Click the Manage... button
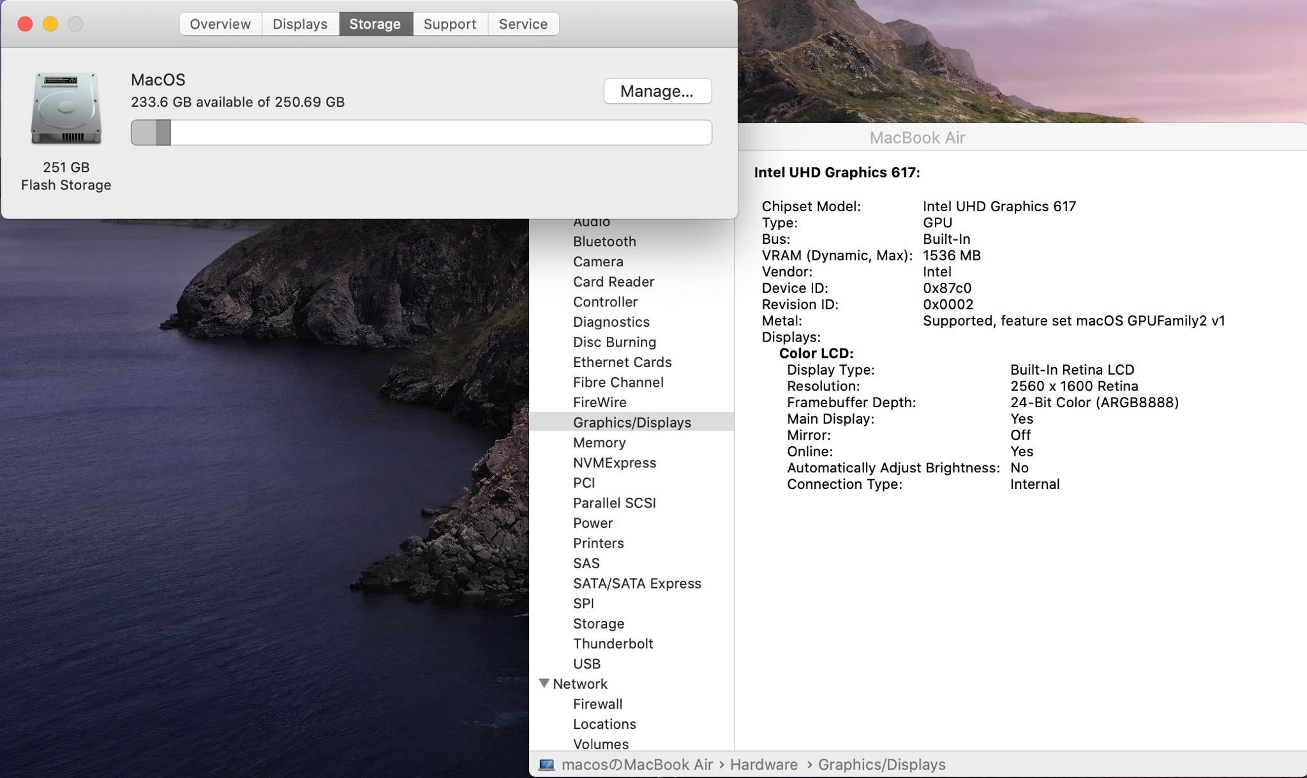The image size is (1307, 778). [657, 91]
